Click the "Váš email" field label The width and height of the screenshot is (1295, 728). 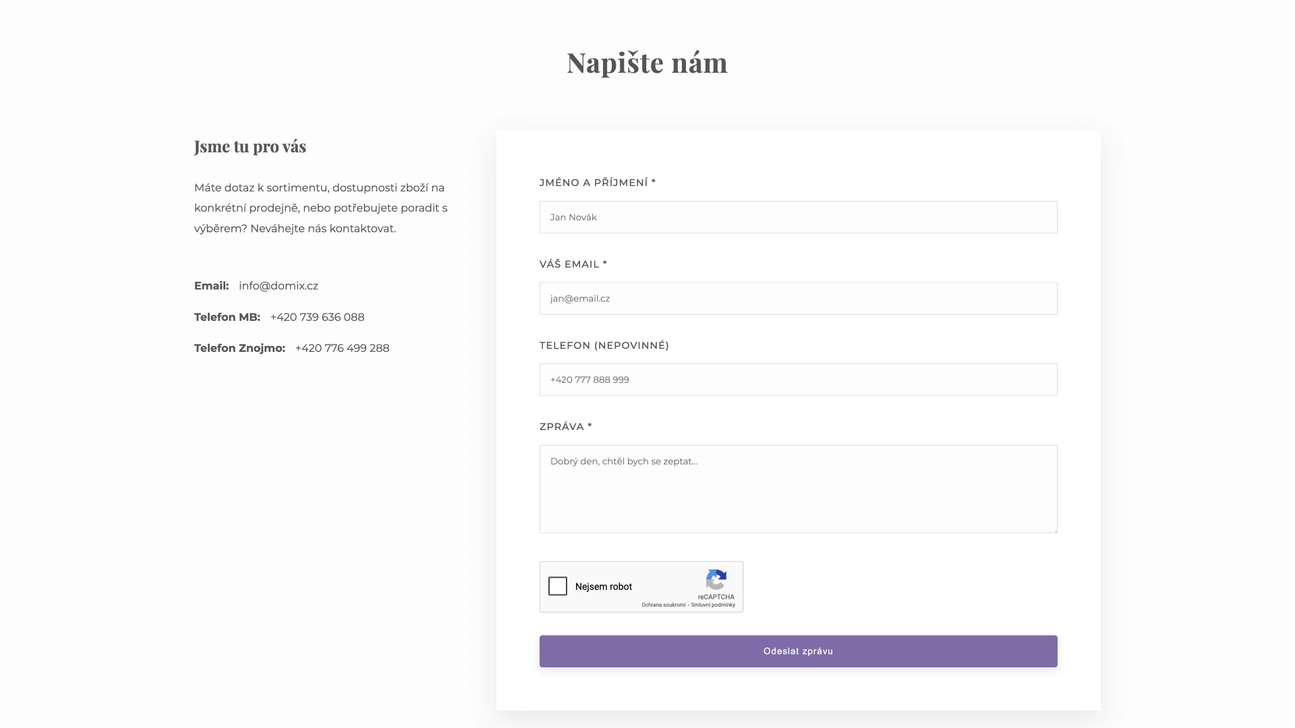pyautogui.click(x=573, y=264)
